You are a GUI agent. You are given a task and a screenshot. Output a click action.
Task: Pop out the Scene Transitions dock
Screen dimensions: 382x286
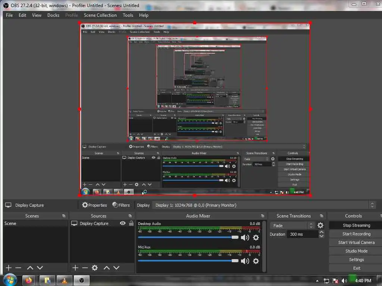[x=322, y=216]
